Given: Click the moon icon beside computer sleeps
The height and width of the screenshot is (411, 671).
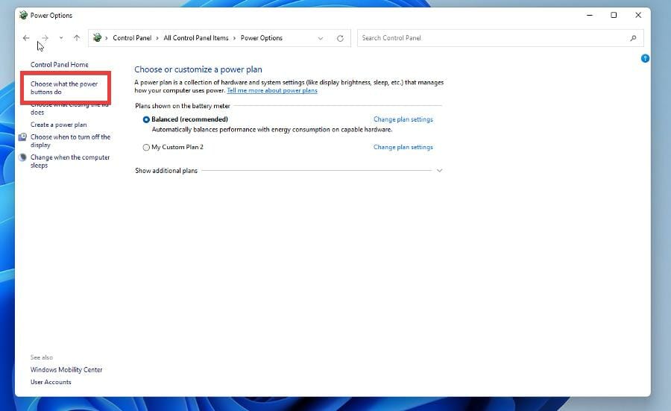Looking at the screenshot, I should [x=22, y=157].
